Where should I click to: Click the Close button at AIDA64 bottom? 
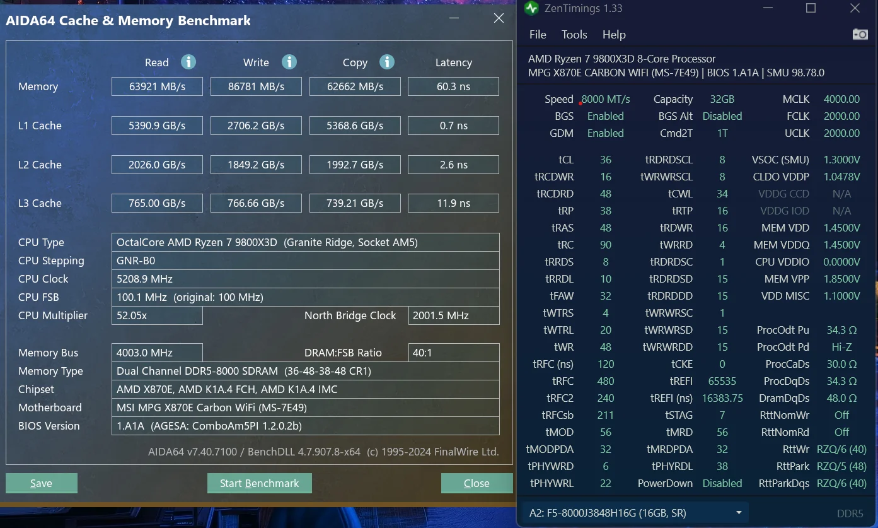click(x=477, y=483)
